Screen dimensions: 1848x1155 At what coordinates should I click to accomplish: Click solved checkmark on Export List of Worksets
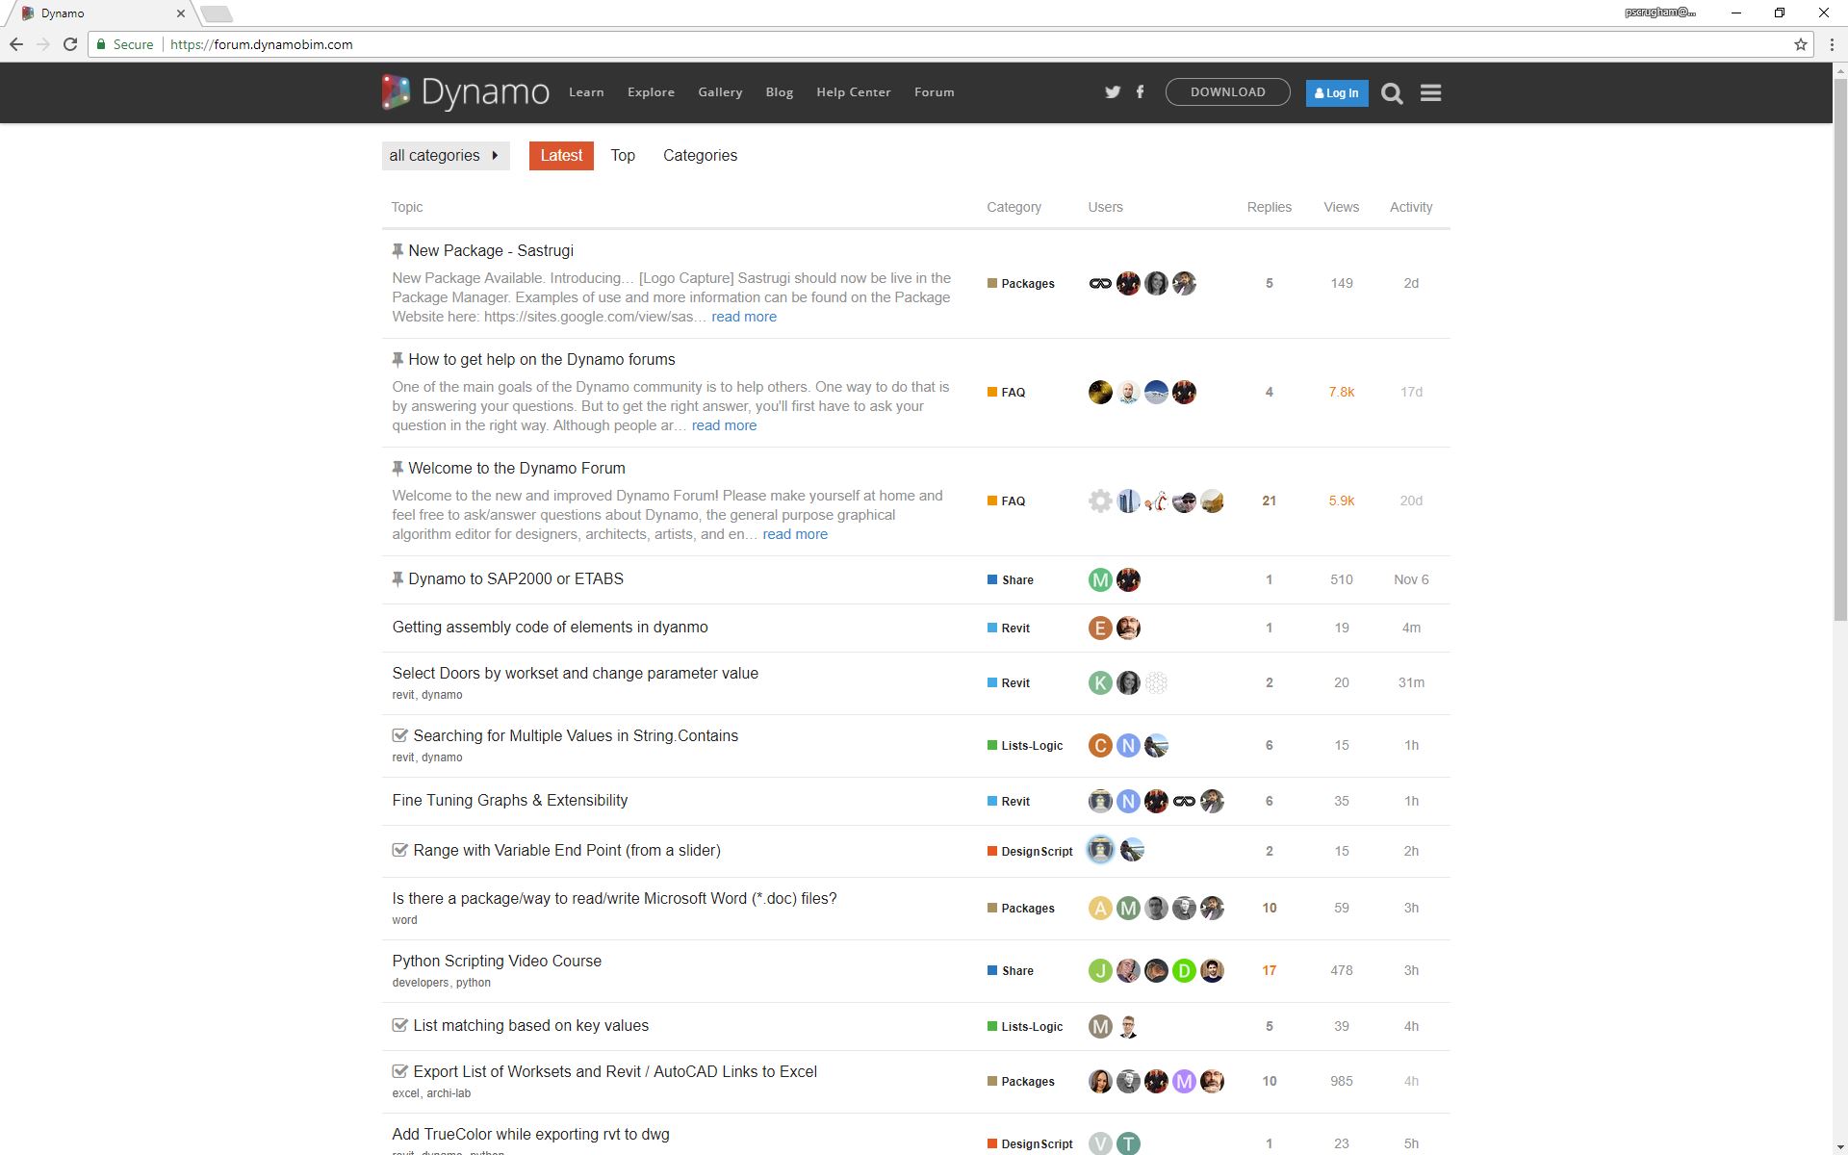pos(399,1071)
